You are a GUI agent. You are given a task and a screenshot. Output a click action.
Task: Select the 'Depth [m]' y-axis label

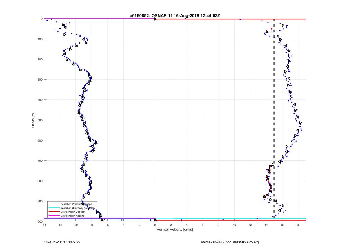coord(33,120)
